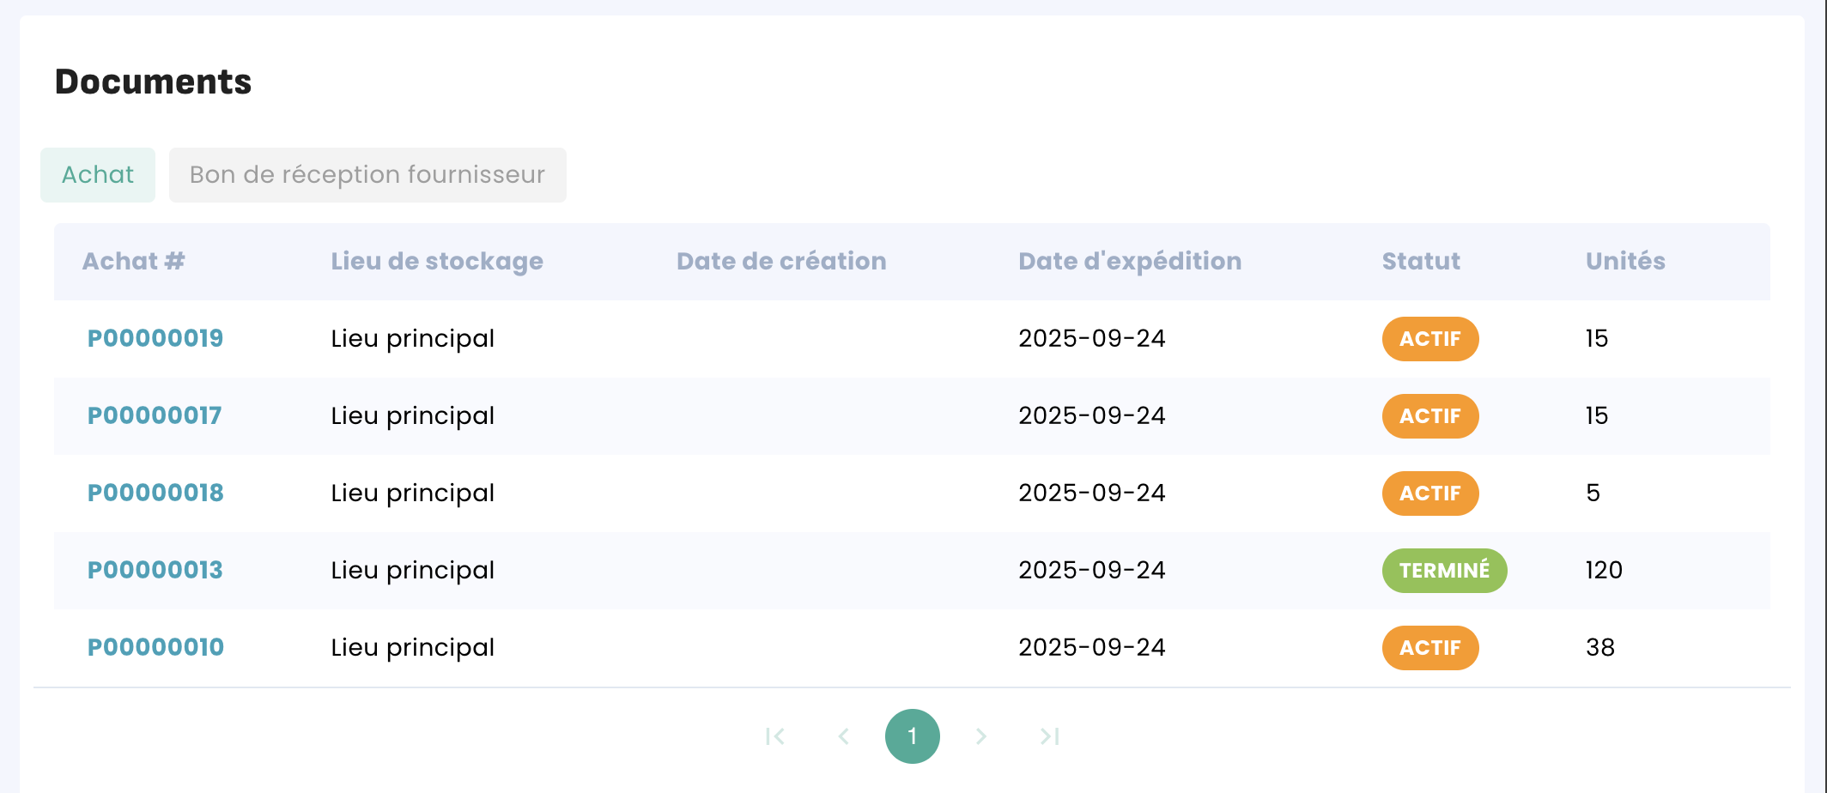The height and width of the screenshot is (793, 1827).
Task: Sort by Achat # column header
Action: point(133,261)
